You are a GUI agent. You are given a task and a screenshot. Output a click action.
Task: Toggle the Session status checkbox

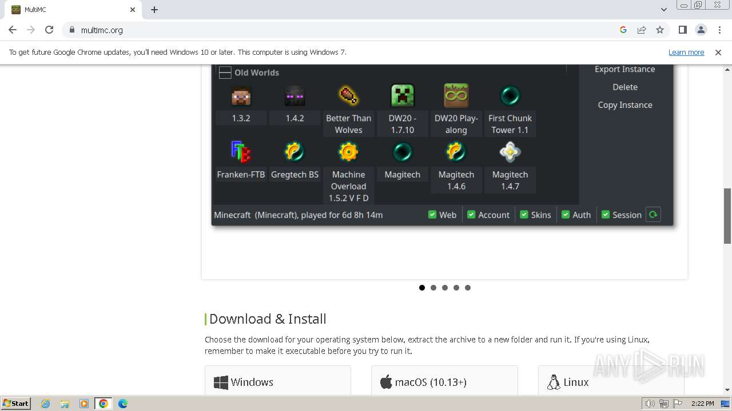[x=606, y=215]
